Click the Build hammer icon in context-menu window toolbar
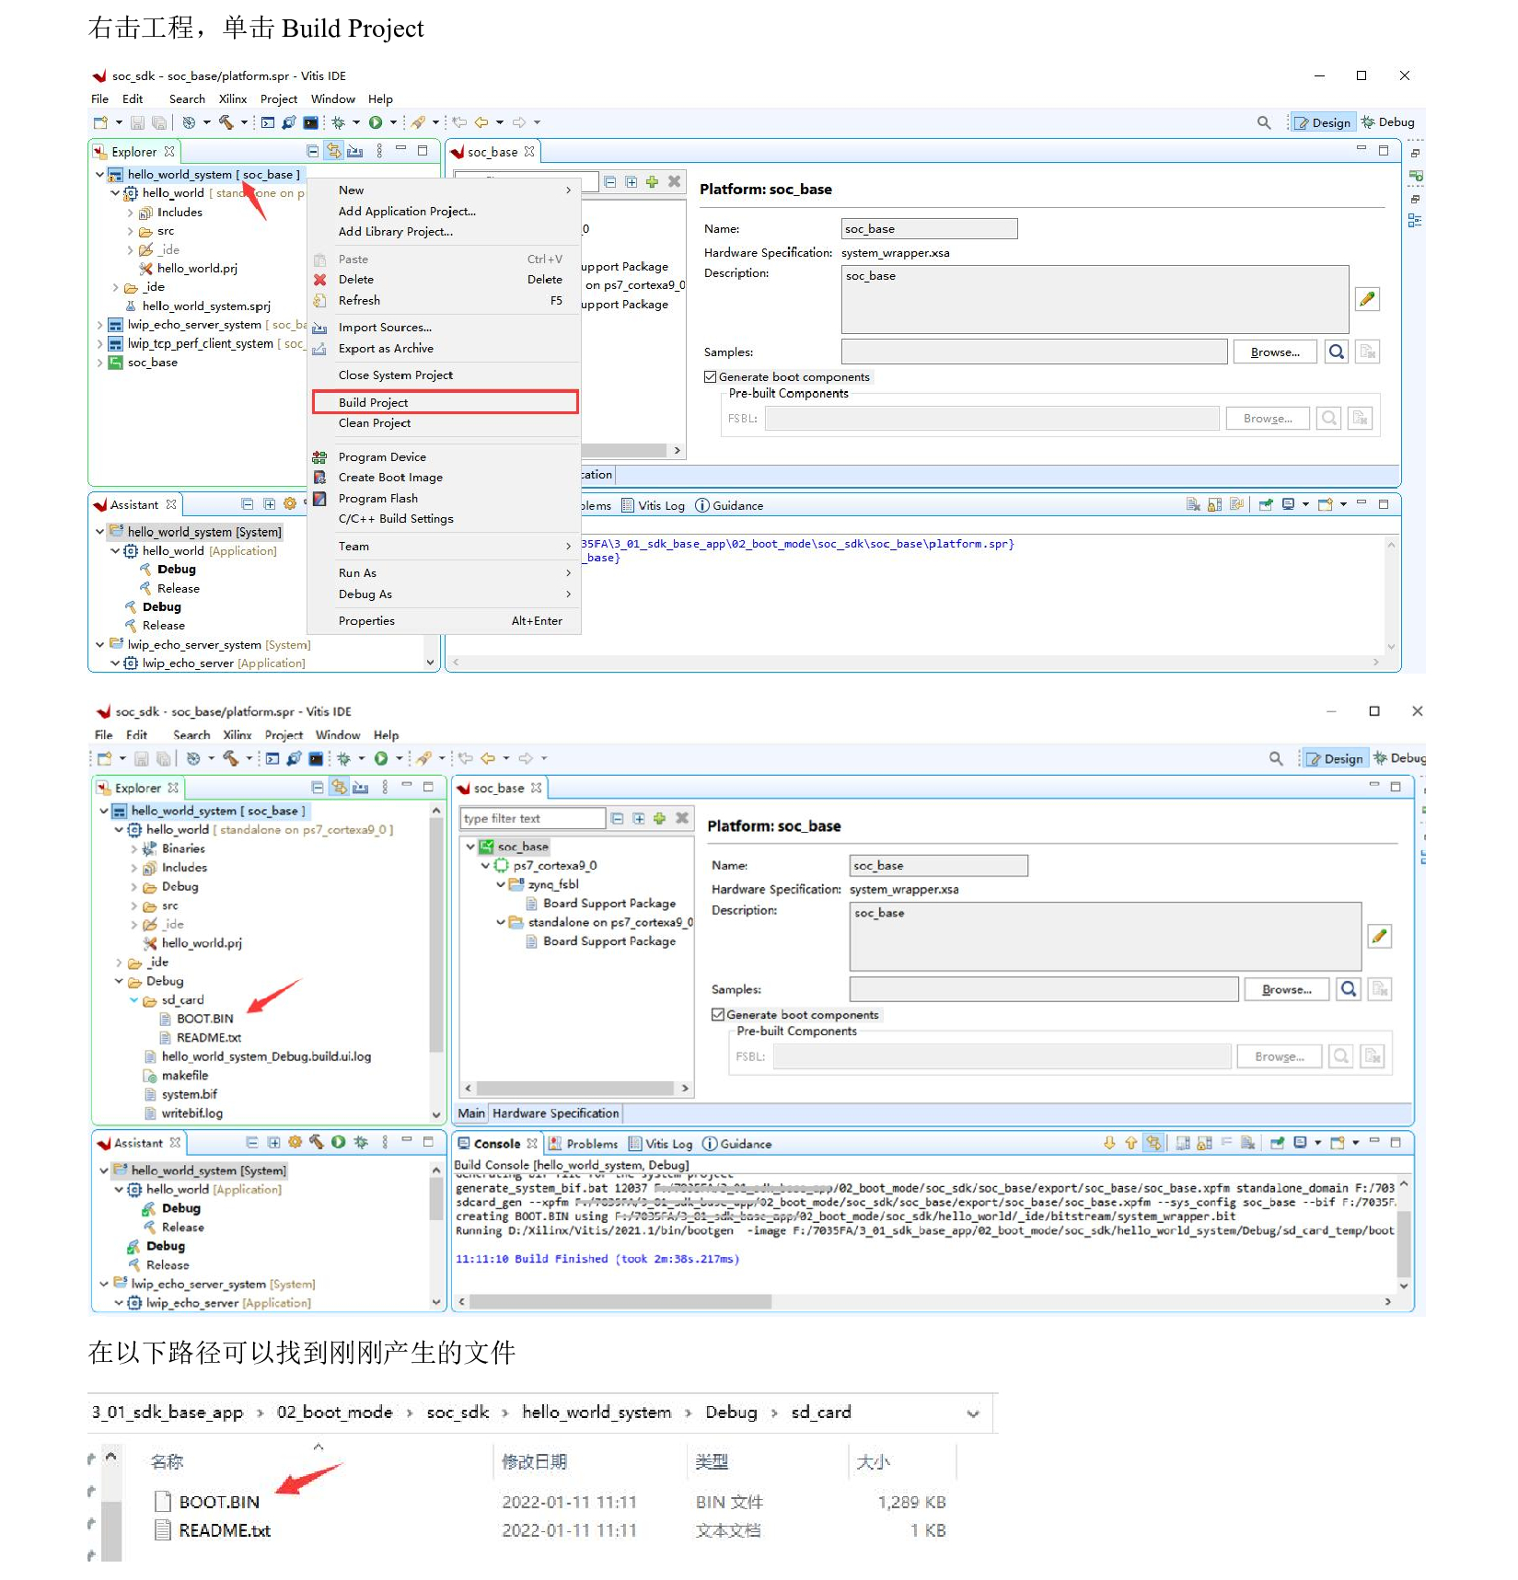The image size is (1518, 1580). pyautogui.click(x=225, y=122)
